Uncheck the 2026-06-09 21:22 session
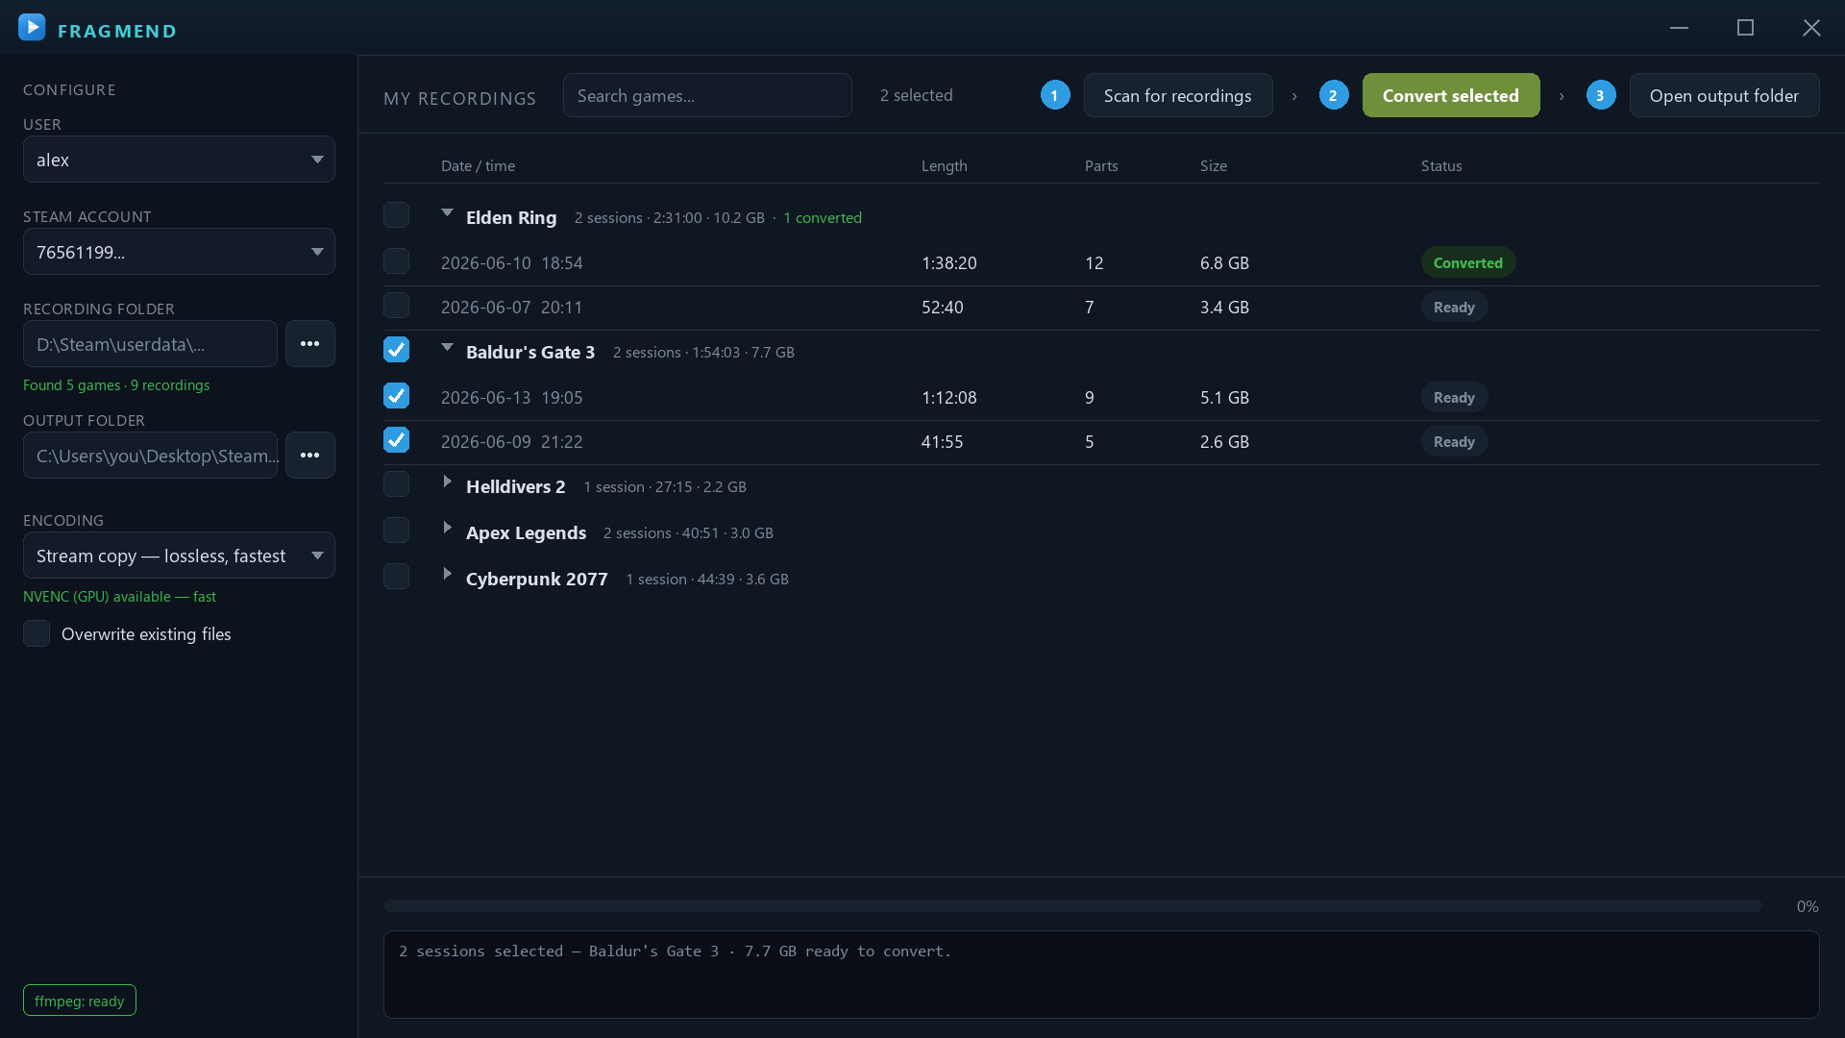The width and height of the screenshot is (1845, 1038). pyautogui.click(x=396, y=439)
